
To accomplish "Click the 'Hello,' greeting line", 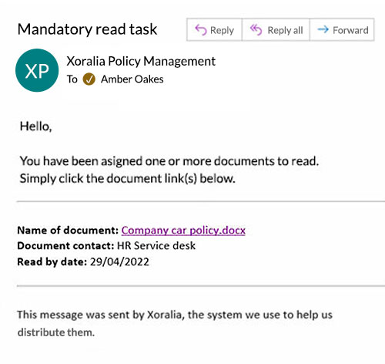I will pyautogui.click(x=36, y=126).
